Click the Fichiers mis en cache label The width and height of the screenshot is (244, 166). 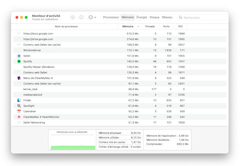[x=112, y=142]
